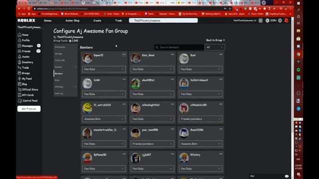Open Profile in the left sidebar
Image resolution: width=319 pixels, height=179 pixels.
[23, 40]
